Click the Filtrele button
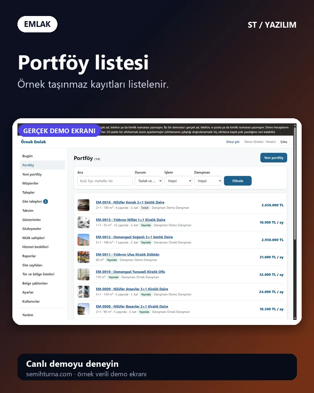This screenshot has height=393, width=314. [238, 181]
